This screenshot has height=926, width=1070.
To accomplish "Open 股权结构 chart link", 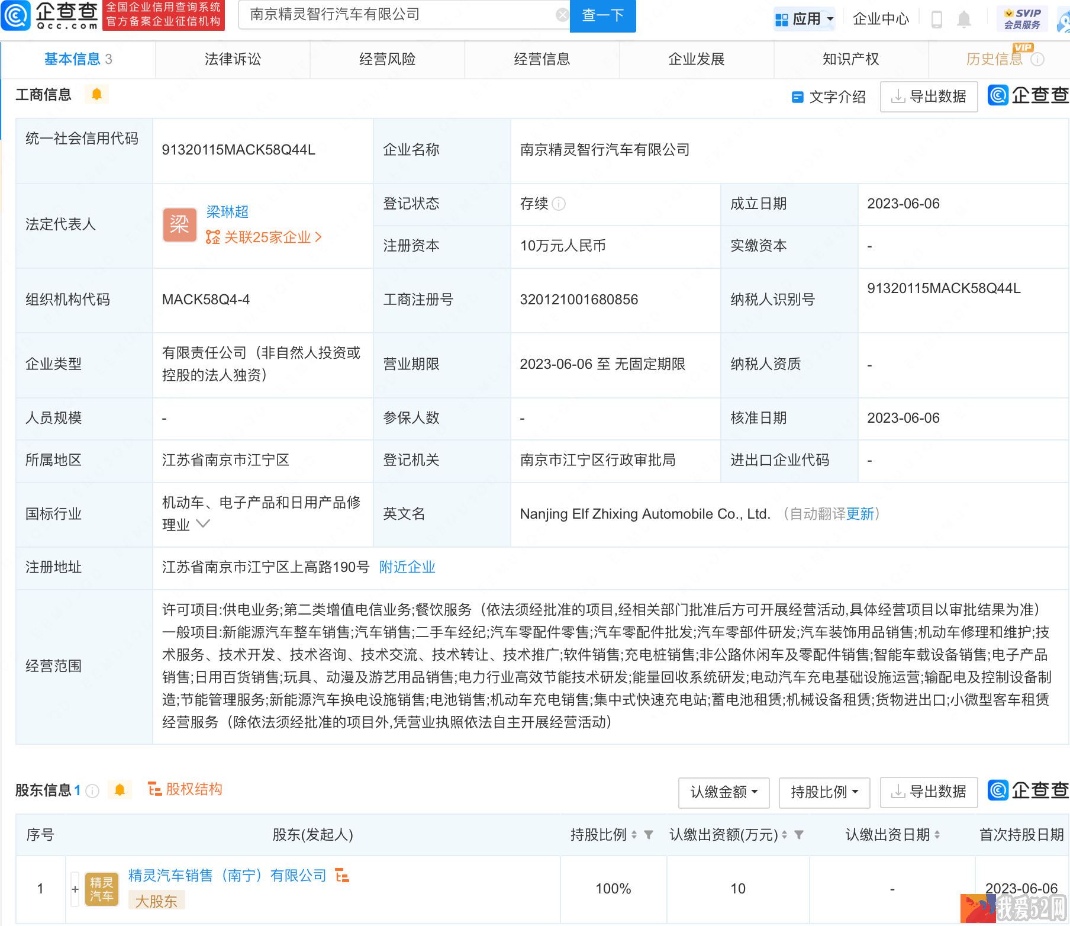I will click(x=185, y=789).
